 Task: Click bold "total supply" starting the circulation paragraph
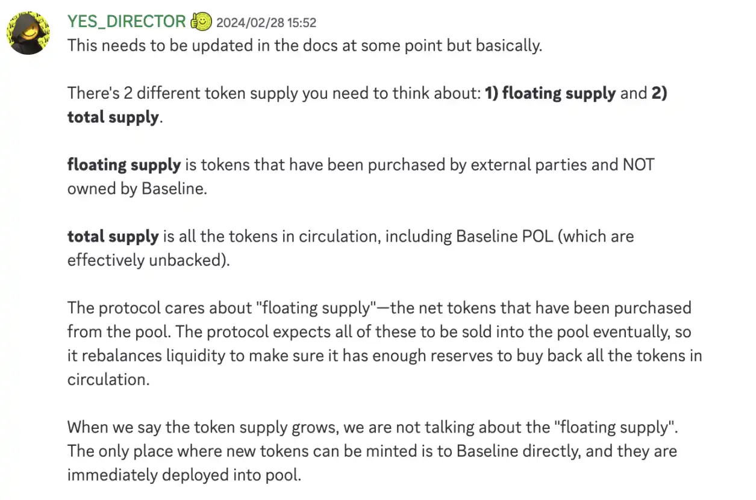click(113, 236)
